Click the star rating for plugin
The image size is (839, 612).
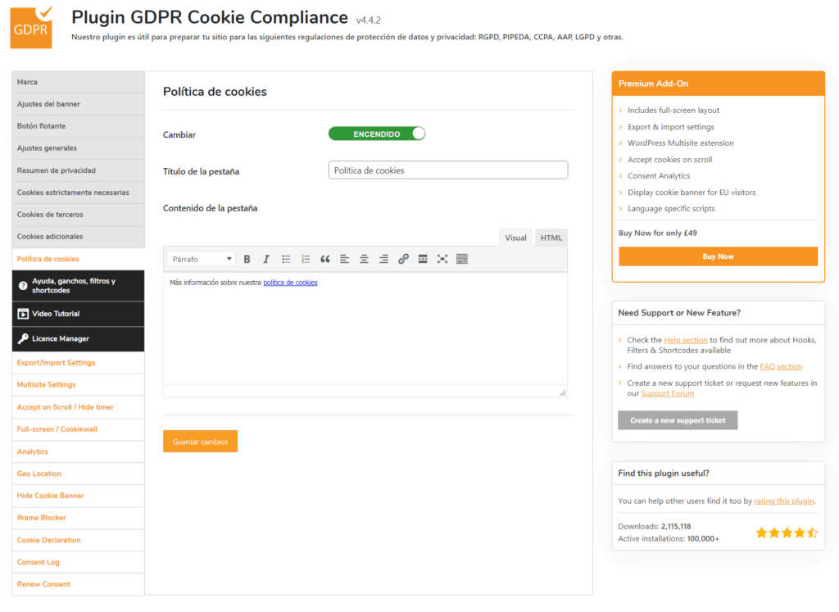click(x=786, y=533)
